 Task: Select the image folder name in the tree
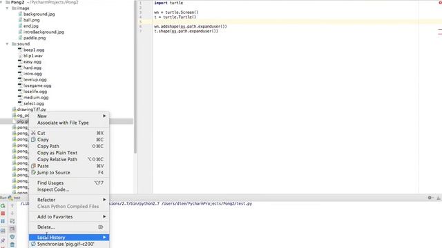pos(23,8)
